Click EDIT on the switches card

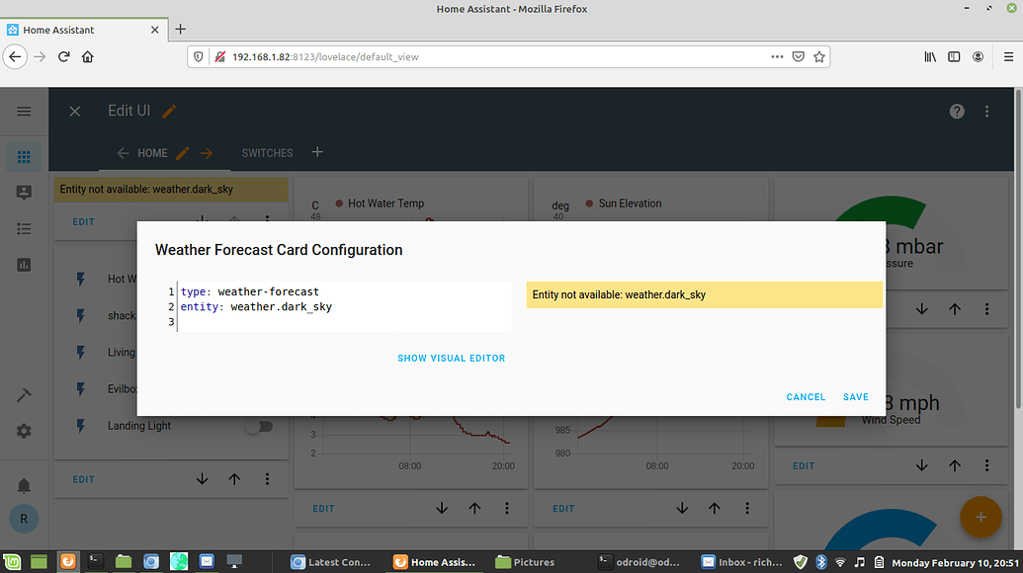[83, 479]
